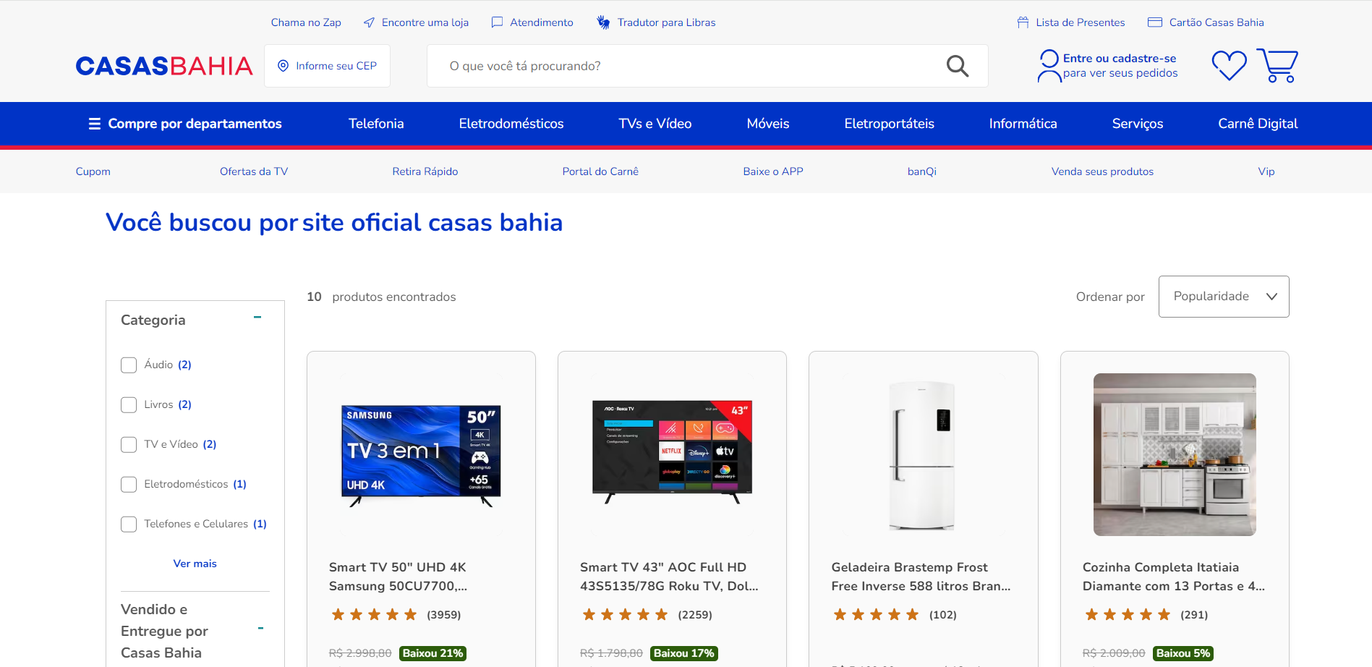Image resolution: width=1372 pixels, height=667 pixels.
Task: Click the Libras hands translator icon
Action: pyautogui.click(x=603, y=22)
